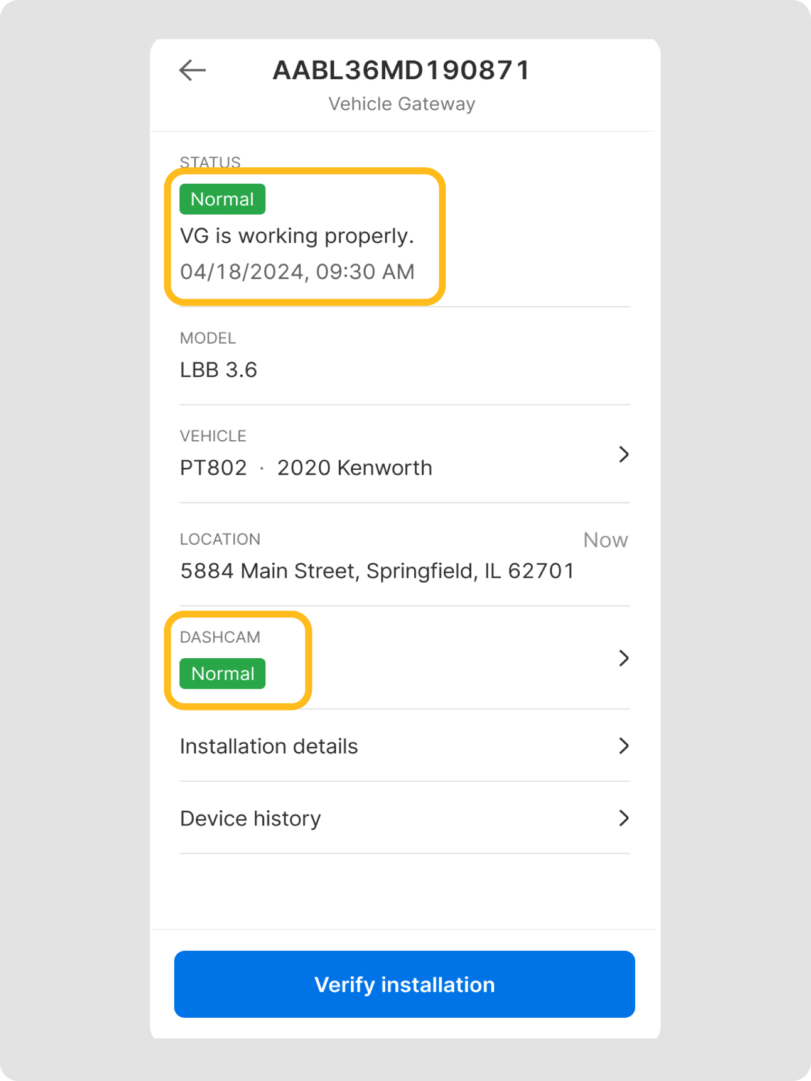This screenshot has height=1081, width=811.
Task: Click the 'VG is working properly.' message
Action: coord(297,236)
